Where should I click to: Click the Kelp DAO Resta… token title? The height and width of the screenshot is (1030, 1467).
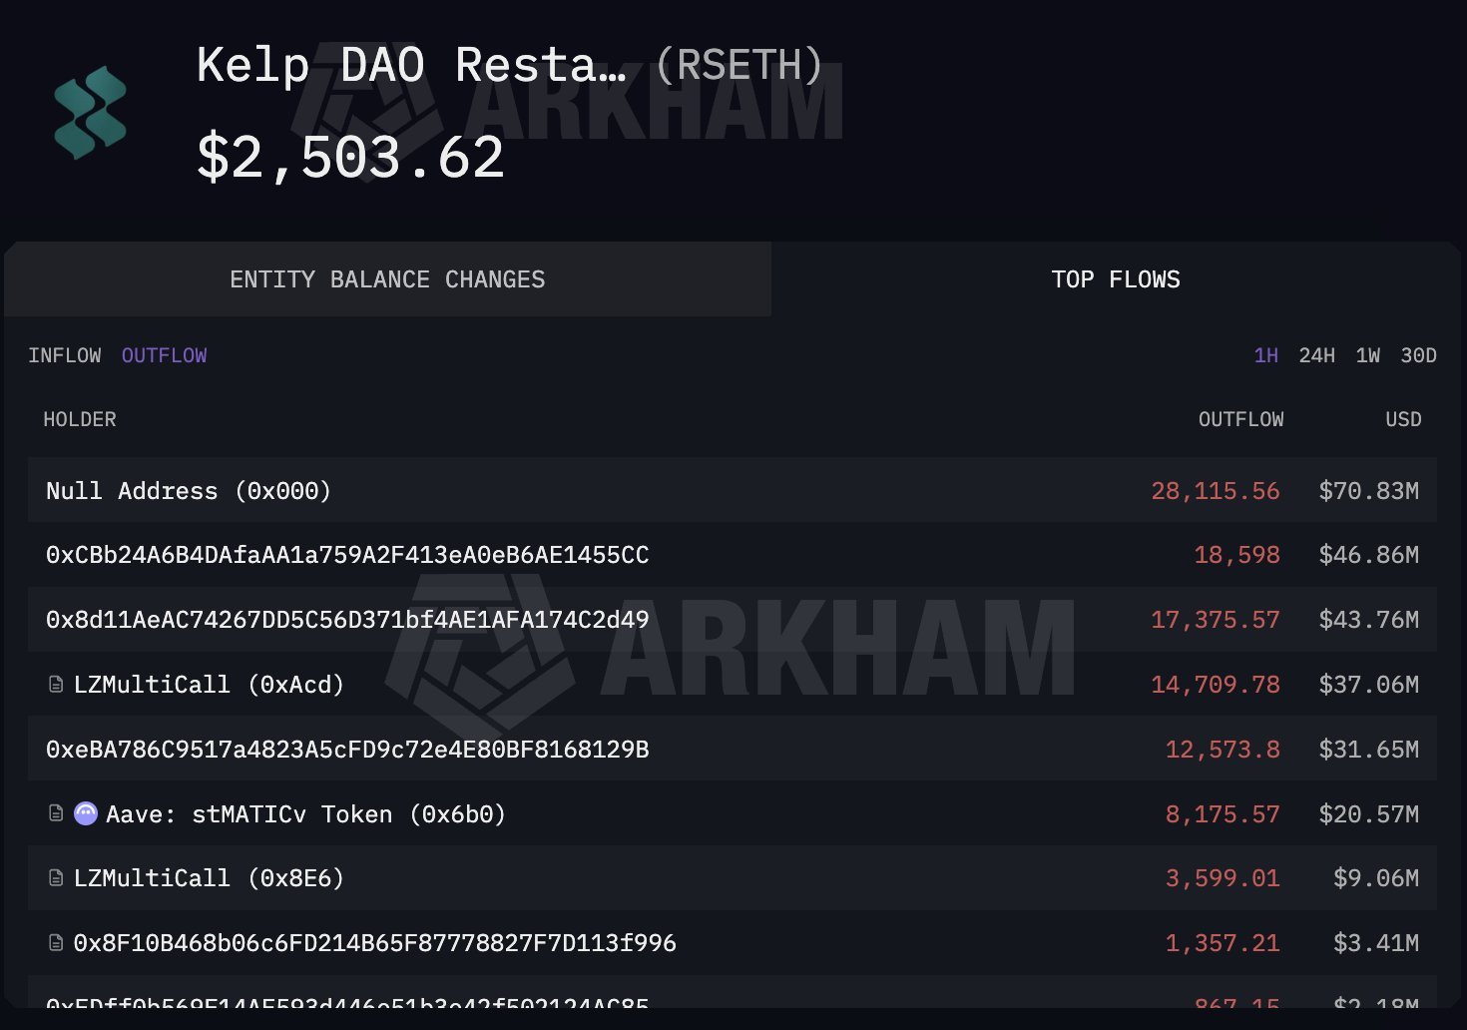click(411, 66)
